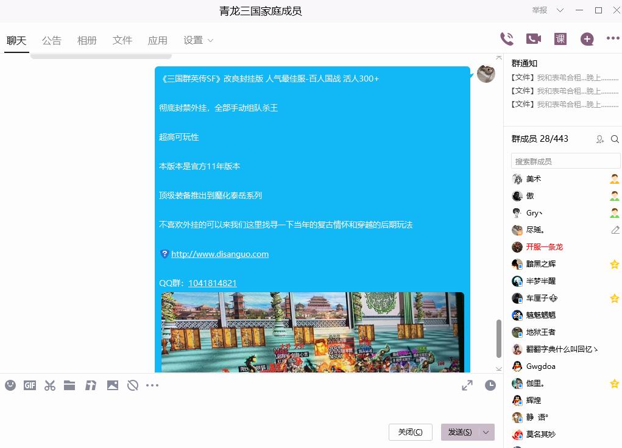Click avatar of member Gwgdoa
622x448 pixels.
coord(517,366)
